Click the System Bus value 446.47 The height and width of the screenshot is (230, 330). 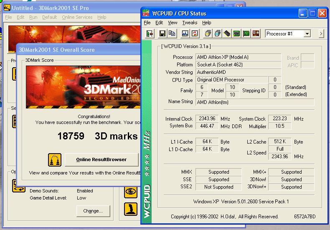pyautogui.click(x=207, y=126)
